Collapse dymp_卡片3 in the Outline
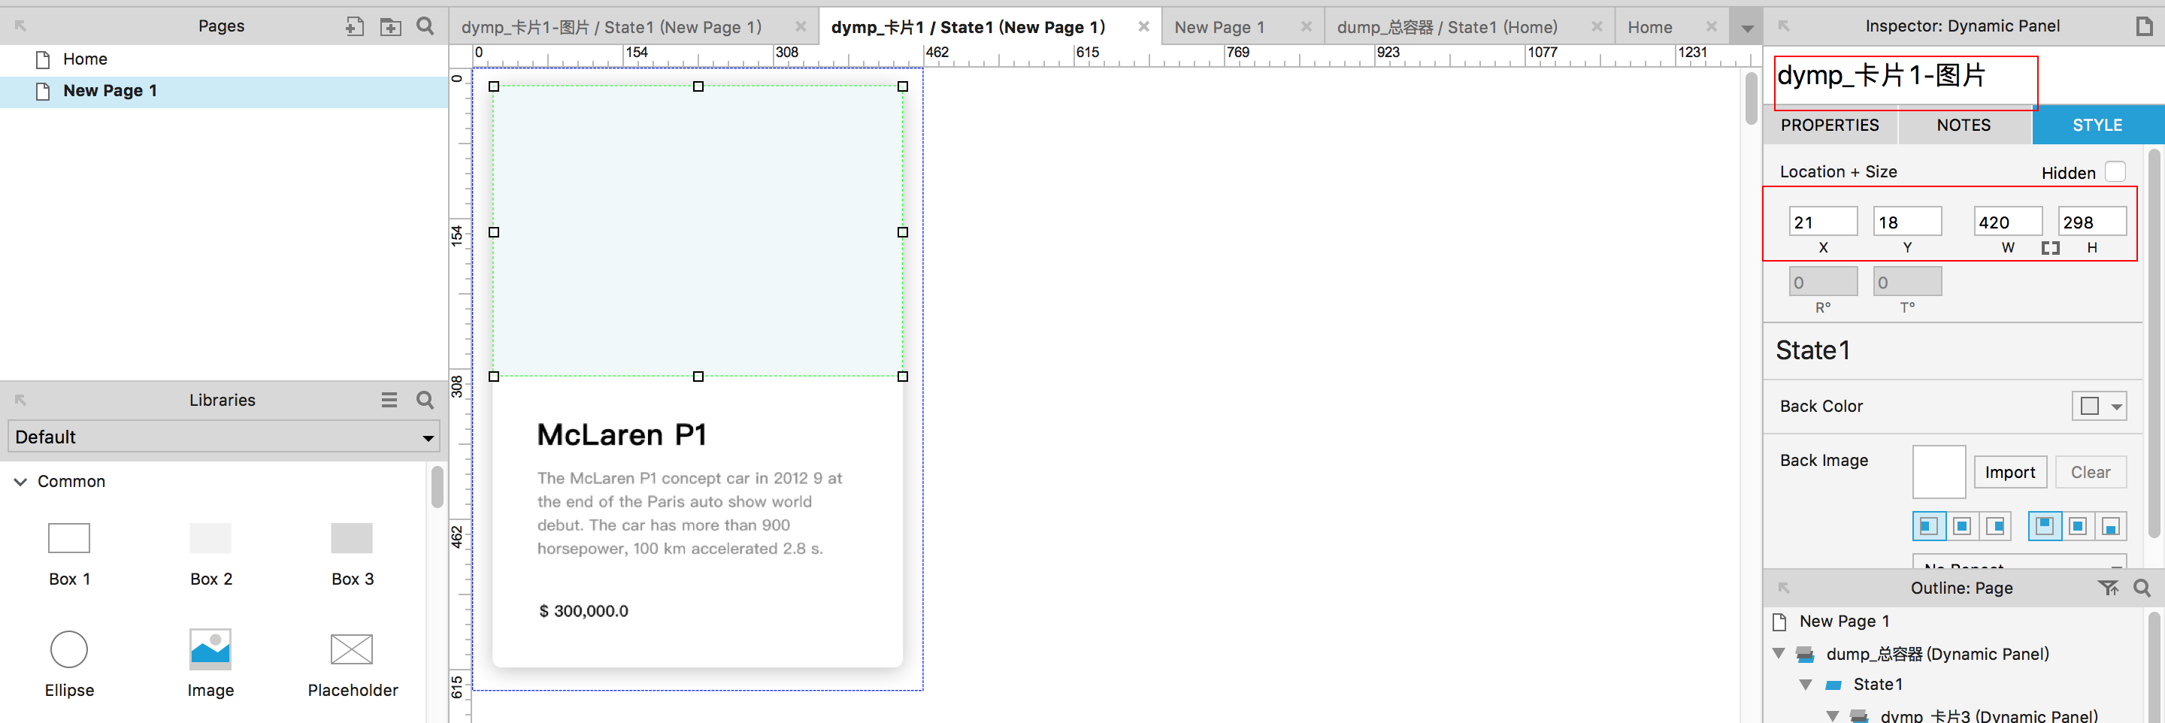2165x723 pixels. (1832, 715)
